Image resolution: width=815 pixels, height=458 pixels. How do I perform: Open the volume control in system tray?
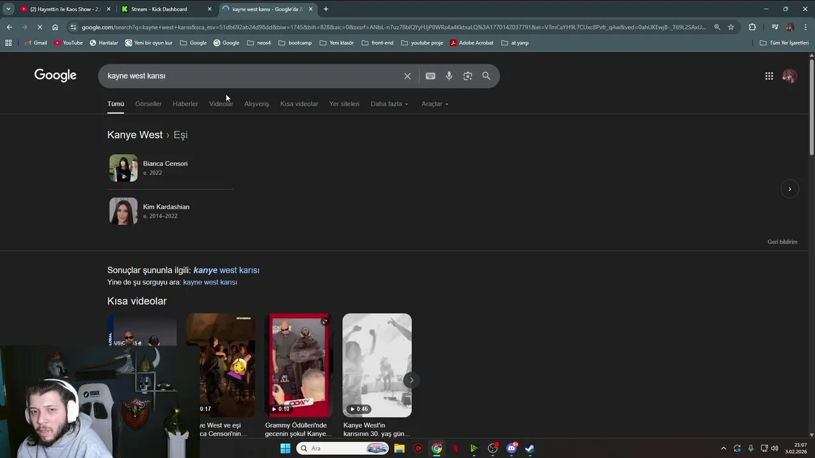(775, 448)
